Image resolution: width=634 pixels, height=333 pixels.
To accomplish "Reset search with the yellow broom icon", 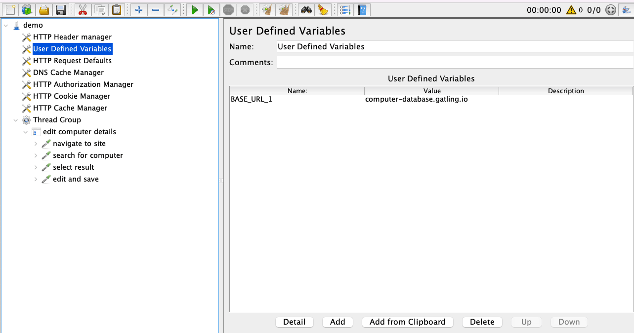I will (323, 9).
